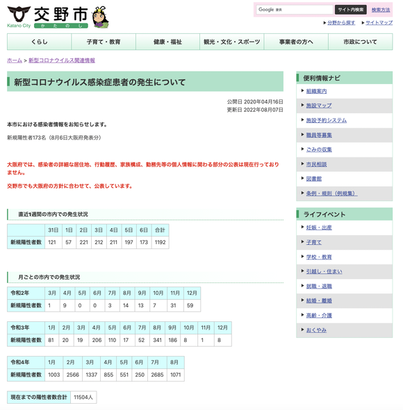Viewport: 403px width, 410px height.
Task: Click the weekly total cell 1192
Action: pos(160,242)
